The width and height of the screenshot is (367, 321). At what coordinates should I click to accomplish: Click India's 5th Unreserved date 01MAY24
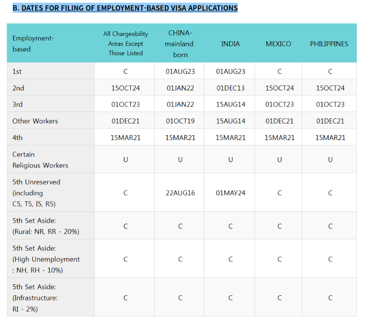click(x=231, y=193)
